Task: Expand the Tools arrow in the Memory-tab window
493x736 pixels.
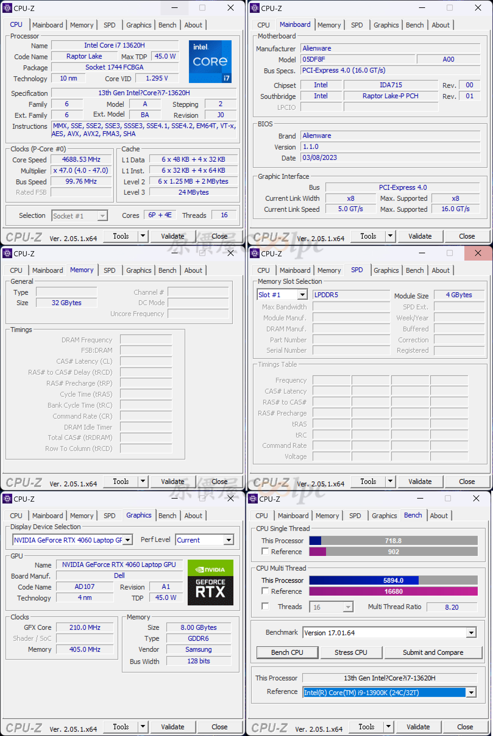Action: 143,481
